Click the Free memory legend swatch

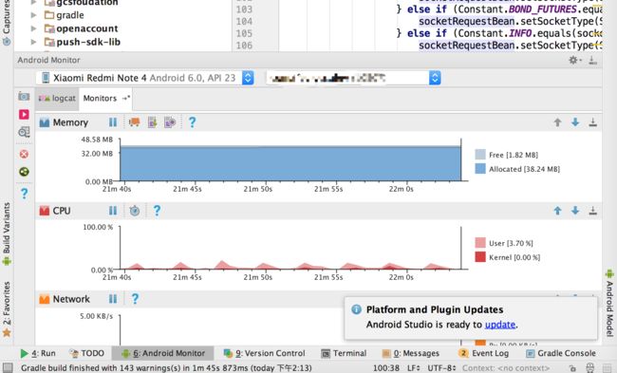point(480,155)
